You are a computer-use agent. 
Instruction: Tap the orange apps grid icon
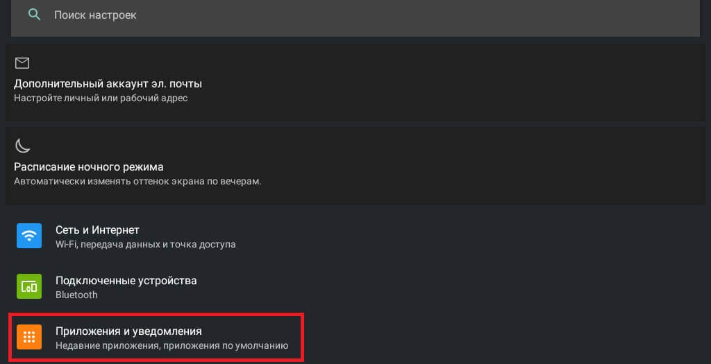click(29, 337)
